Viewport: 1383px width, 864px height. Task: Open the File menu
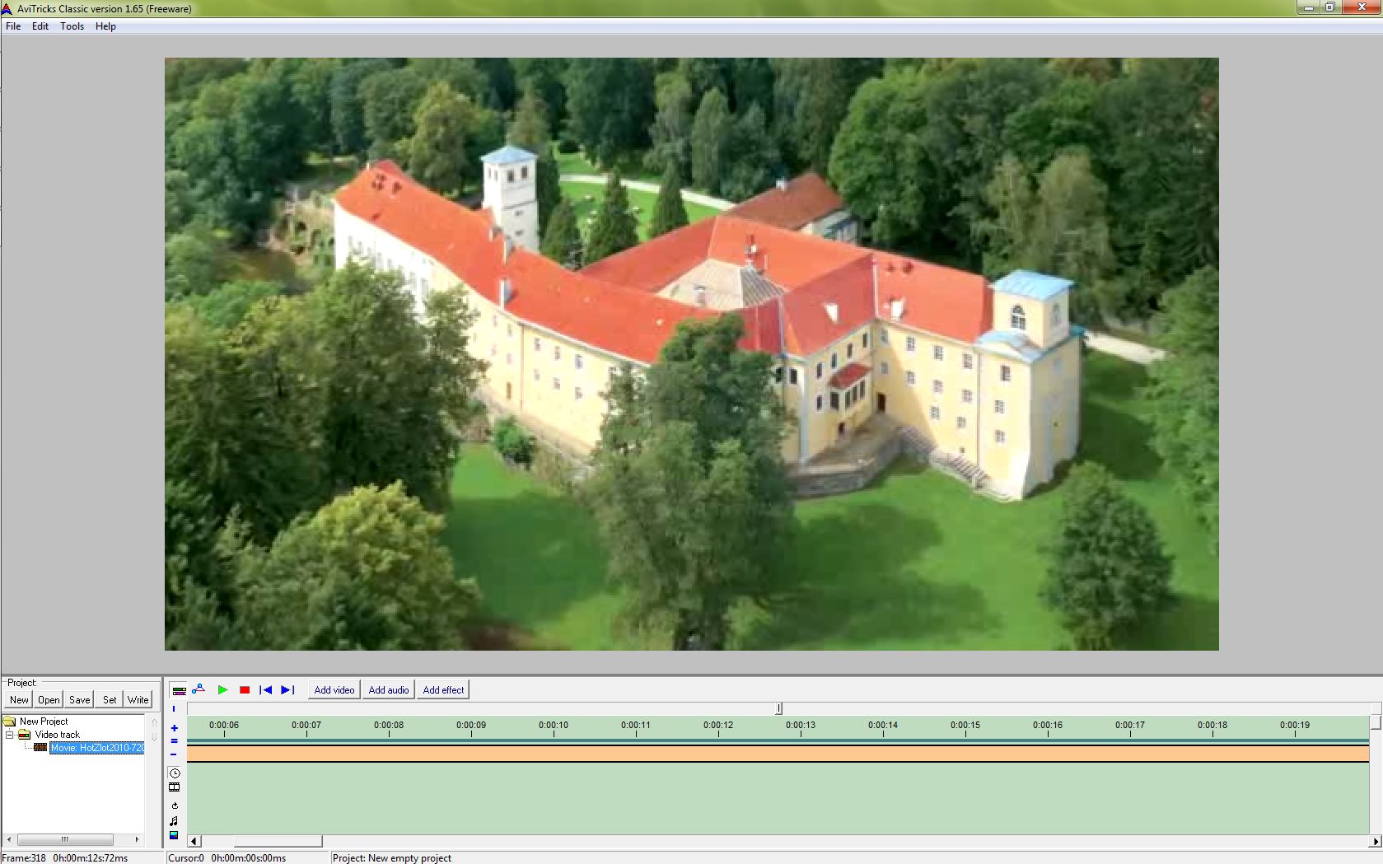pyautogui.click(x=13, y=26)
